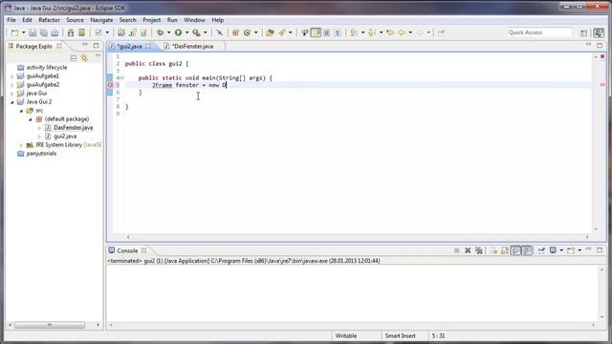Open the New wizard dropdown arrow
Viewport: 612px width, 344px height.
23,32
